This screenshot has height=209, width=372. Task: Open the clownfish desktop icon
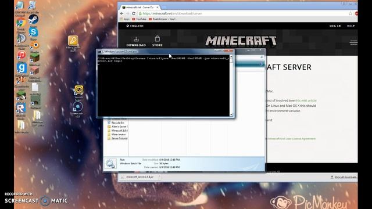click(x=21, y=80)
